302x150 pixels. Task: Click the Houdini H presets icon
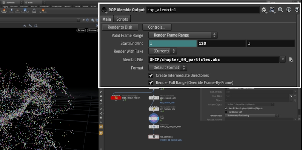coord(272,10)
